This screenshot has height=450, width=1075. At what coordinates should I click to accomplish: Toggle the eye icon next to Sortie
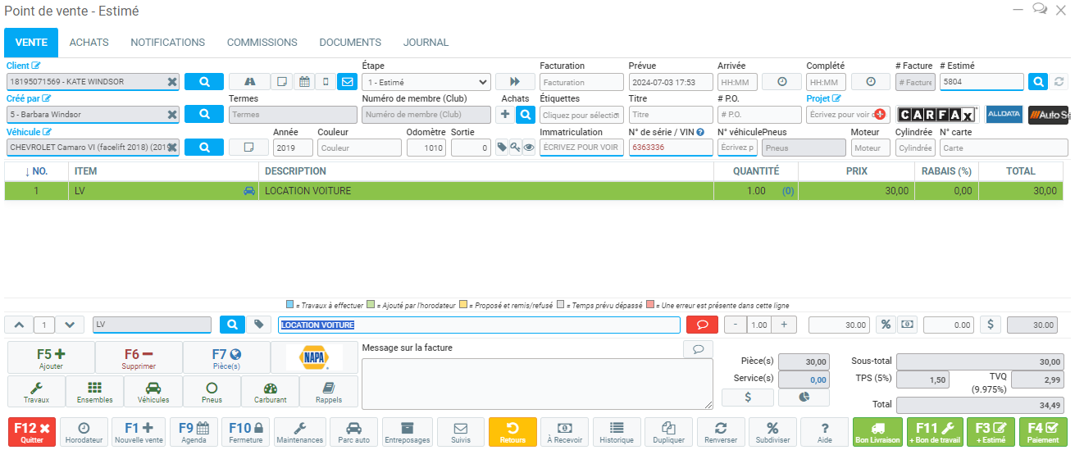pyautogui.click(x=529, y=148)
